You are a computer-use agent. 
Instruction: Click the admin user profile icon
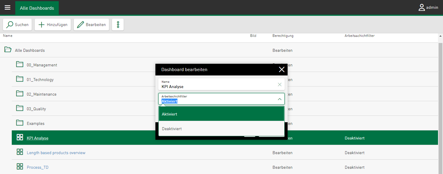click(x=422, y=8)
